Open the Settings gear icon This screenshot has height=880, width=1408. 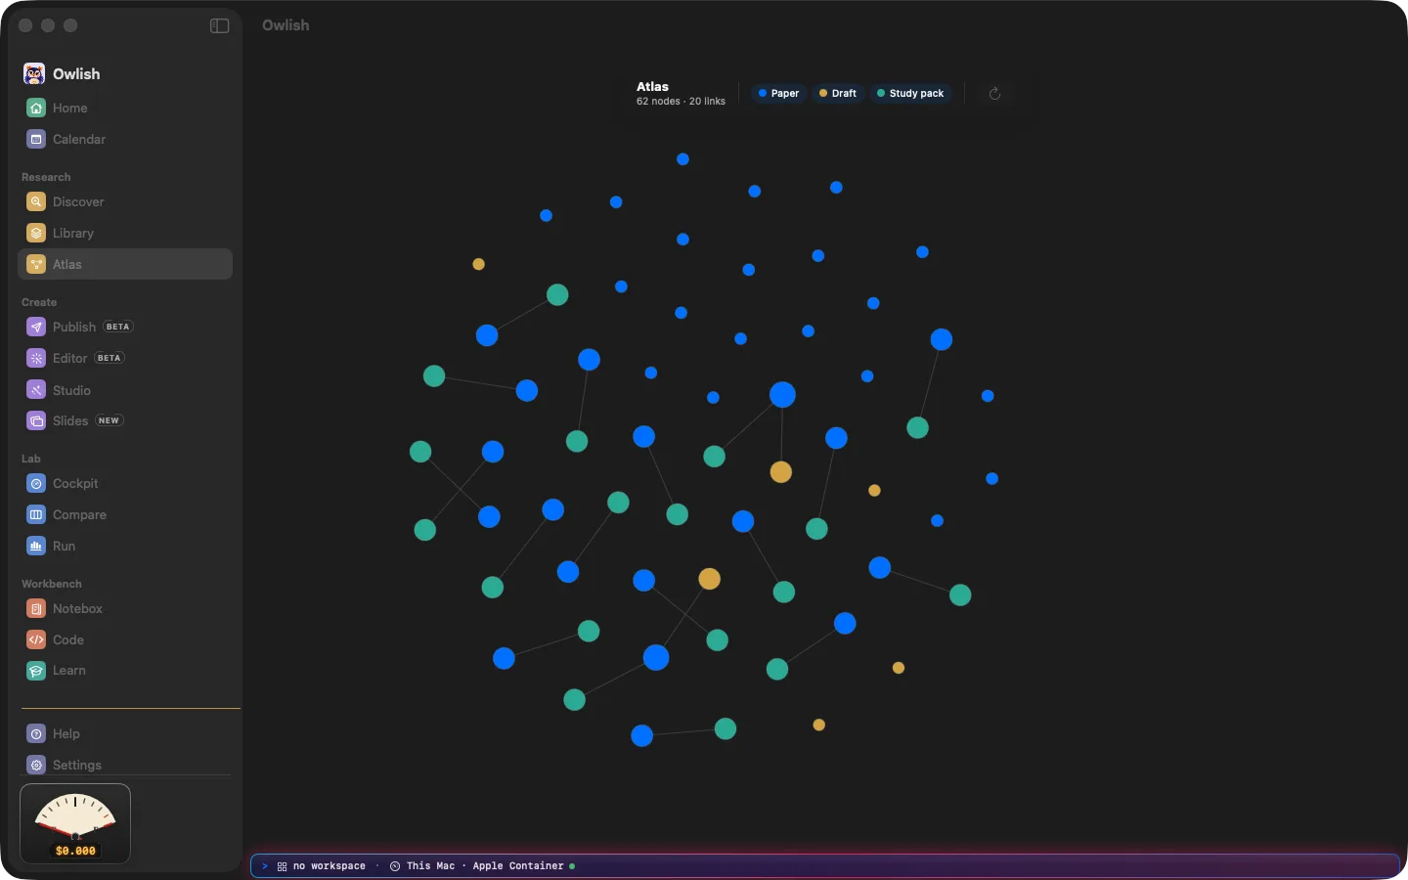pyautogui.click(x=36, y=765)
